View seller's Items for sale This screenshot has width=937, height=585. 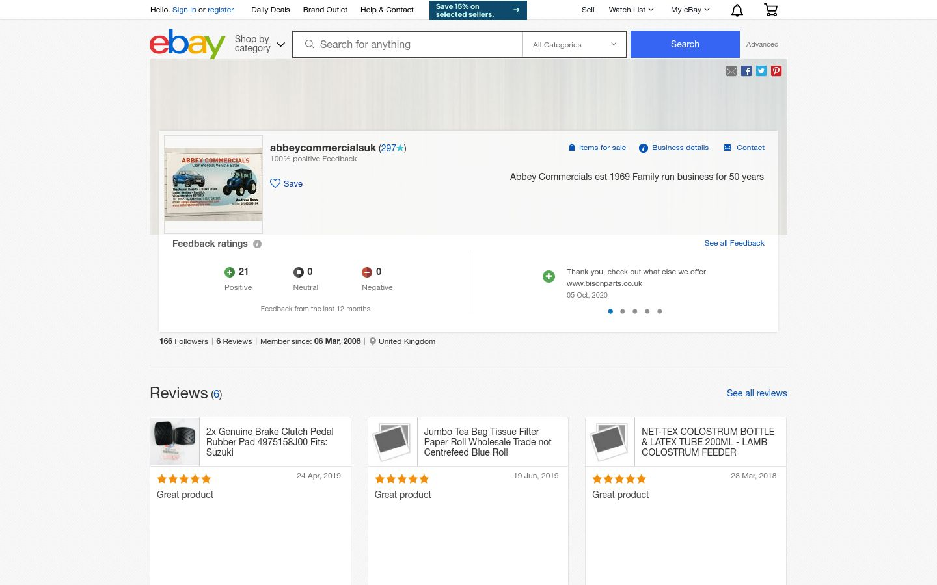[597, 148]
